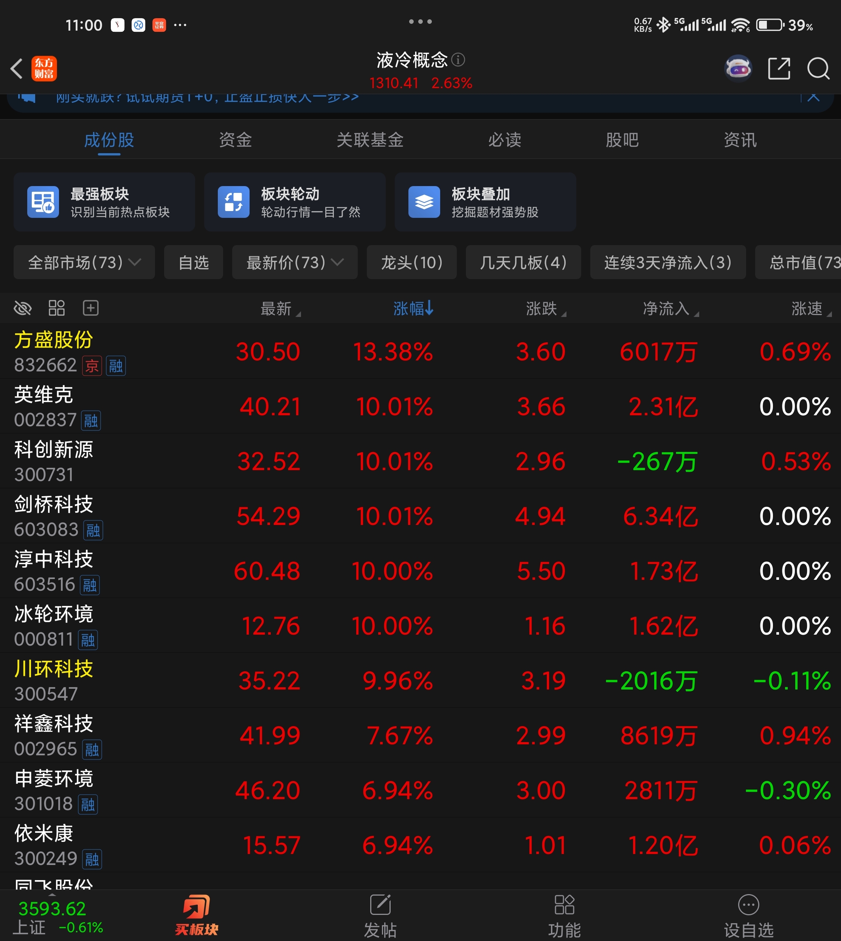
Task: Select 几天几板(4) filter
Action: click(x=523, y=262)
